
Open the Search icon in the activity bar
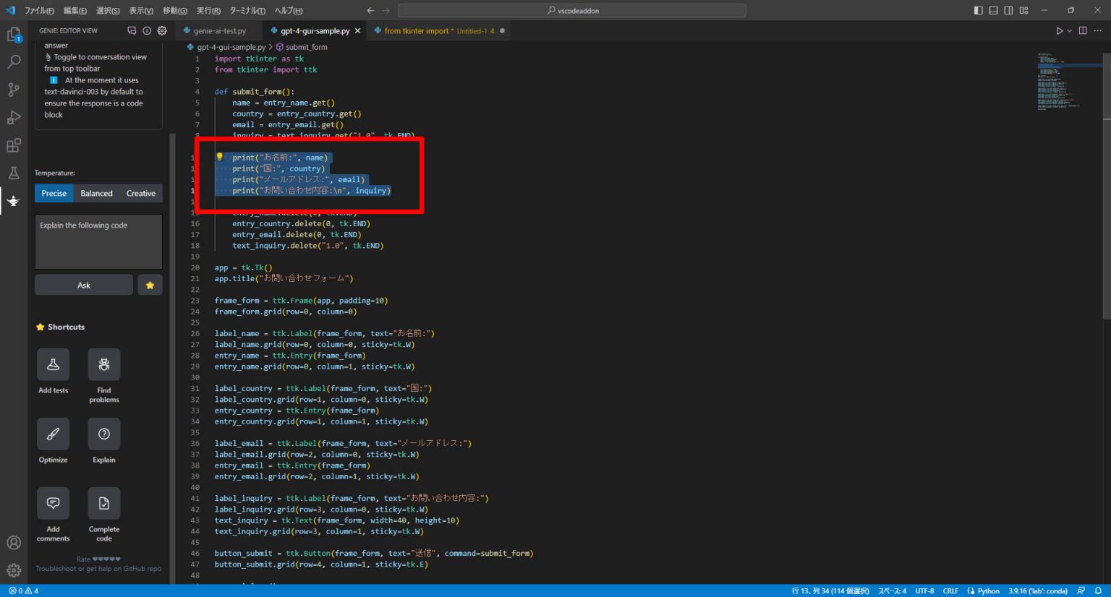(x=13, y=61)
